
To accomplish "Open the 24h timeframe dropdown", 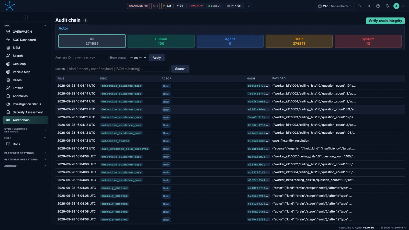I will pos(335,6).
